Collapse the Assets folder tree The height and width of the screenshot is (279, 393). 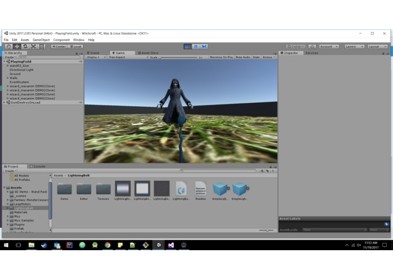(5, 188)
